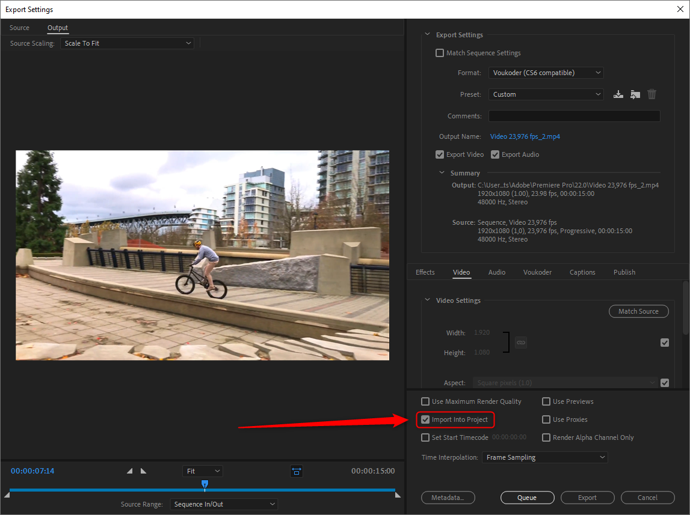
Task: Click the Export button
Action: [x=587, y=498]
